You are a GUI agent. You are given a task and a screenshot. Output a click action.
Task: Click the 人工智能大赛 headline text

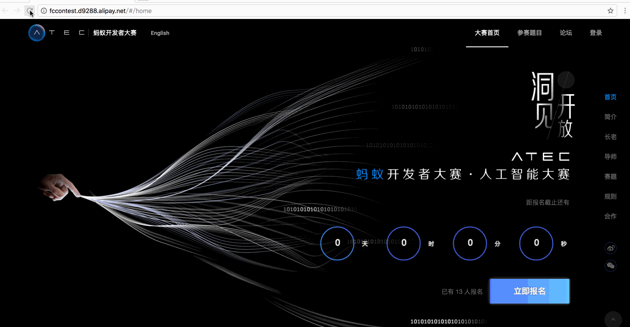click(x=525, y=175)
